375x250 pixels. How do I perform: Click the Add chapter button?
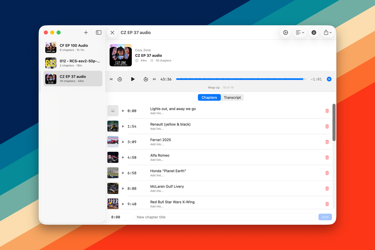325,217
